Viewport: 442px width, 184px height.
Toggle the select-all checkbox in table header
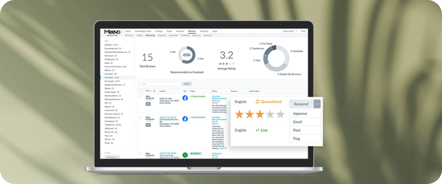140,91
